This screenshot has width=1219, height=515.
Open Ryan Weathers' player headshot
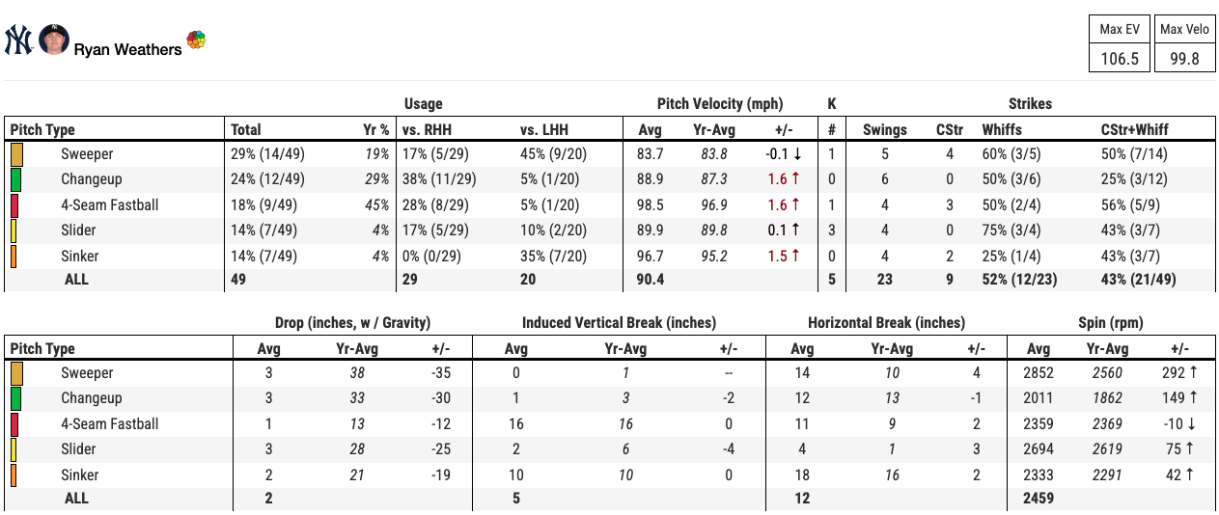coord(53,40)
